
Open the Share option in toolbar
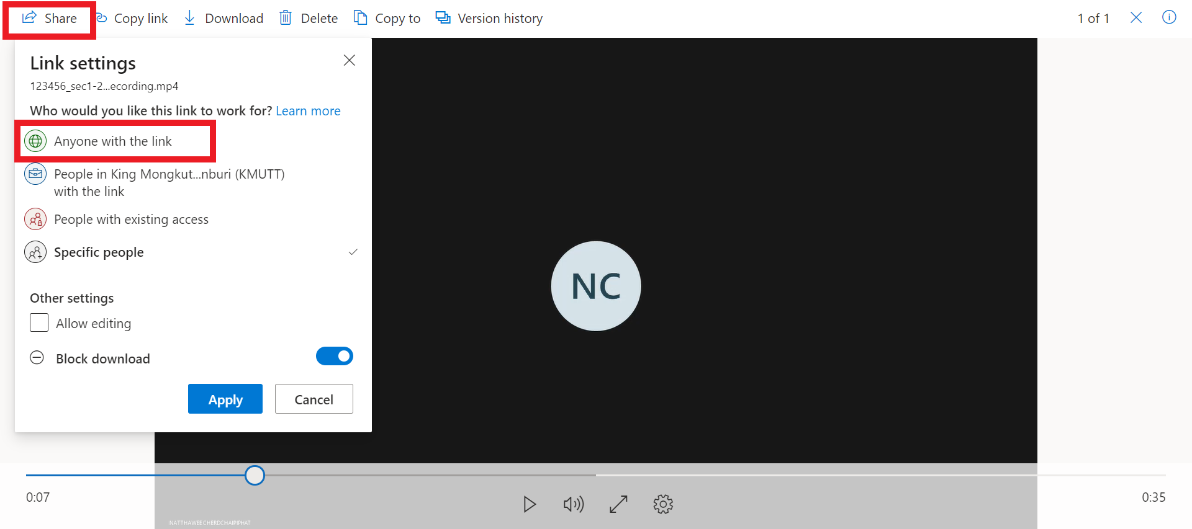[49, 19]
